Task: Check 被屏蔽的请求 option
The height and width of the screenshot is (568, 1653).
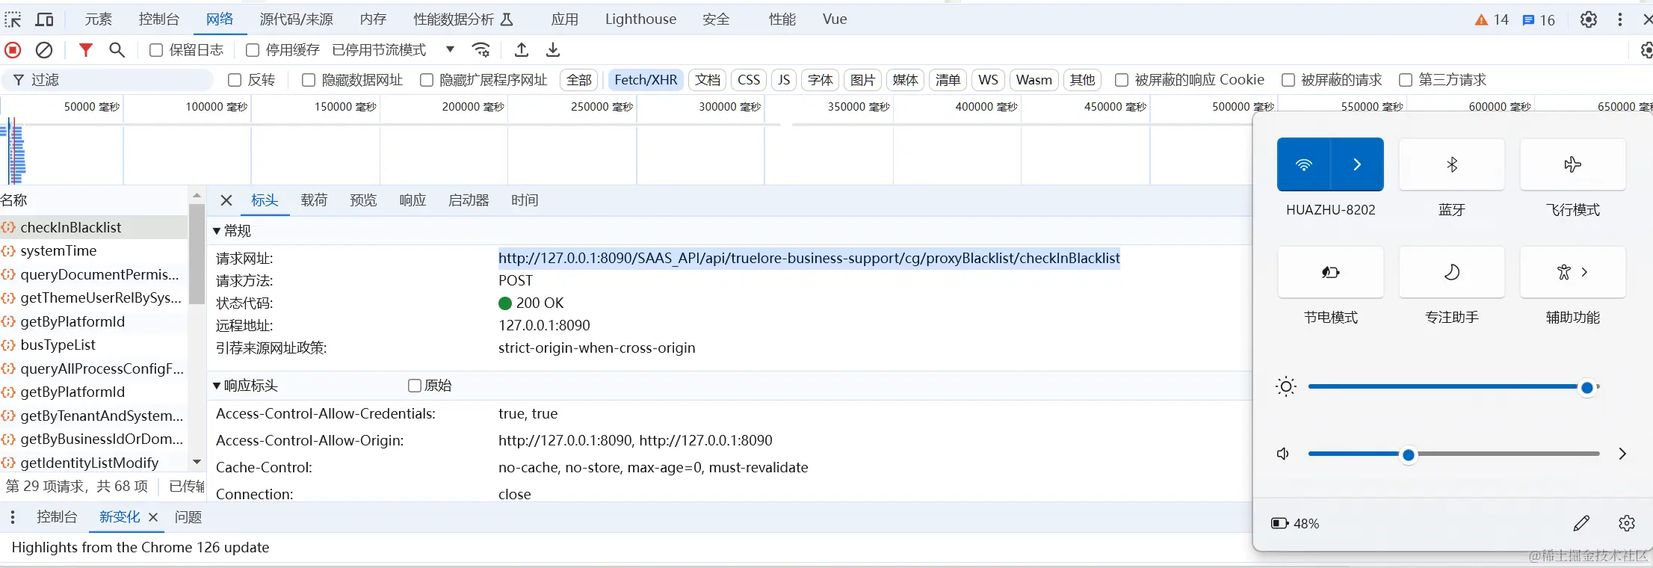Action: click(x=1288, y=80)
